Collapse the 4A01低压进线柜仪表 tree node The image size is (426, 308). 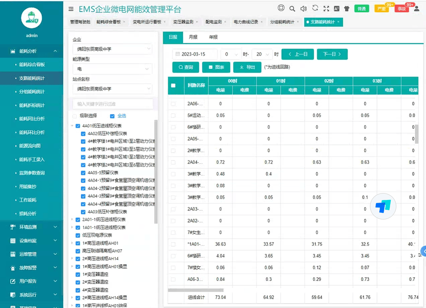[x=72, y=126]
